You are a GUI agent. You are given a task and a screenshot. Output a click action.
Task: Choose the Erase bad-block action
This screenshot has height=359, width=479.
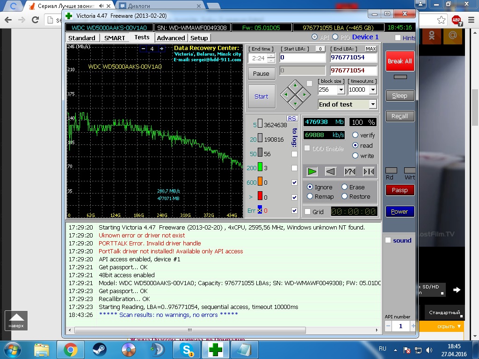pyautogui.click(x=345, y=187)
